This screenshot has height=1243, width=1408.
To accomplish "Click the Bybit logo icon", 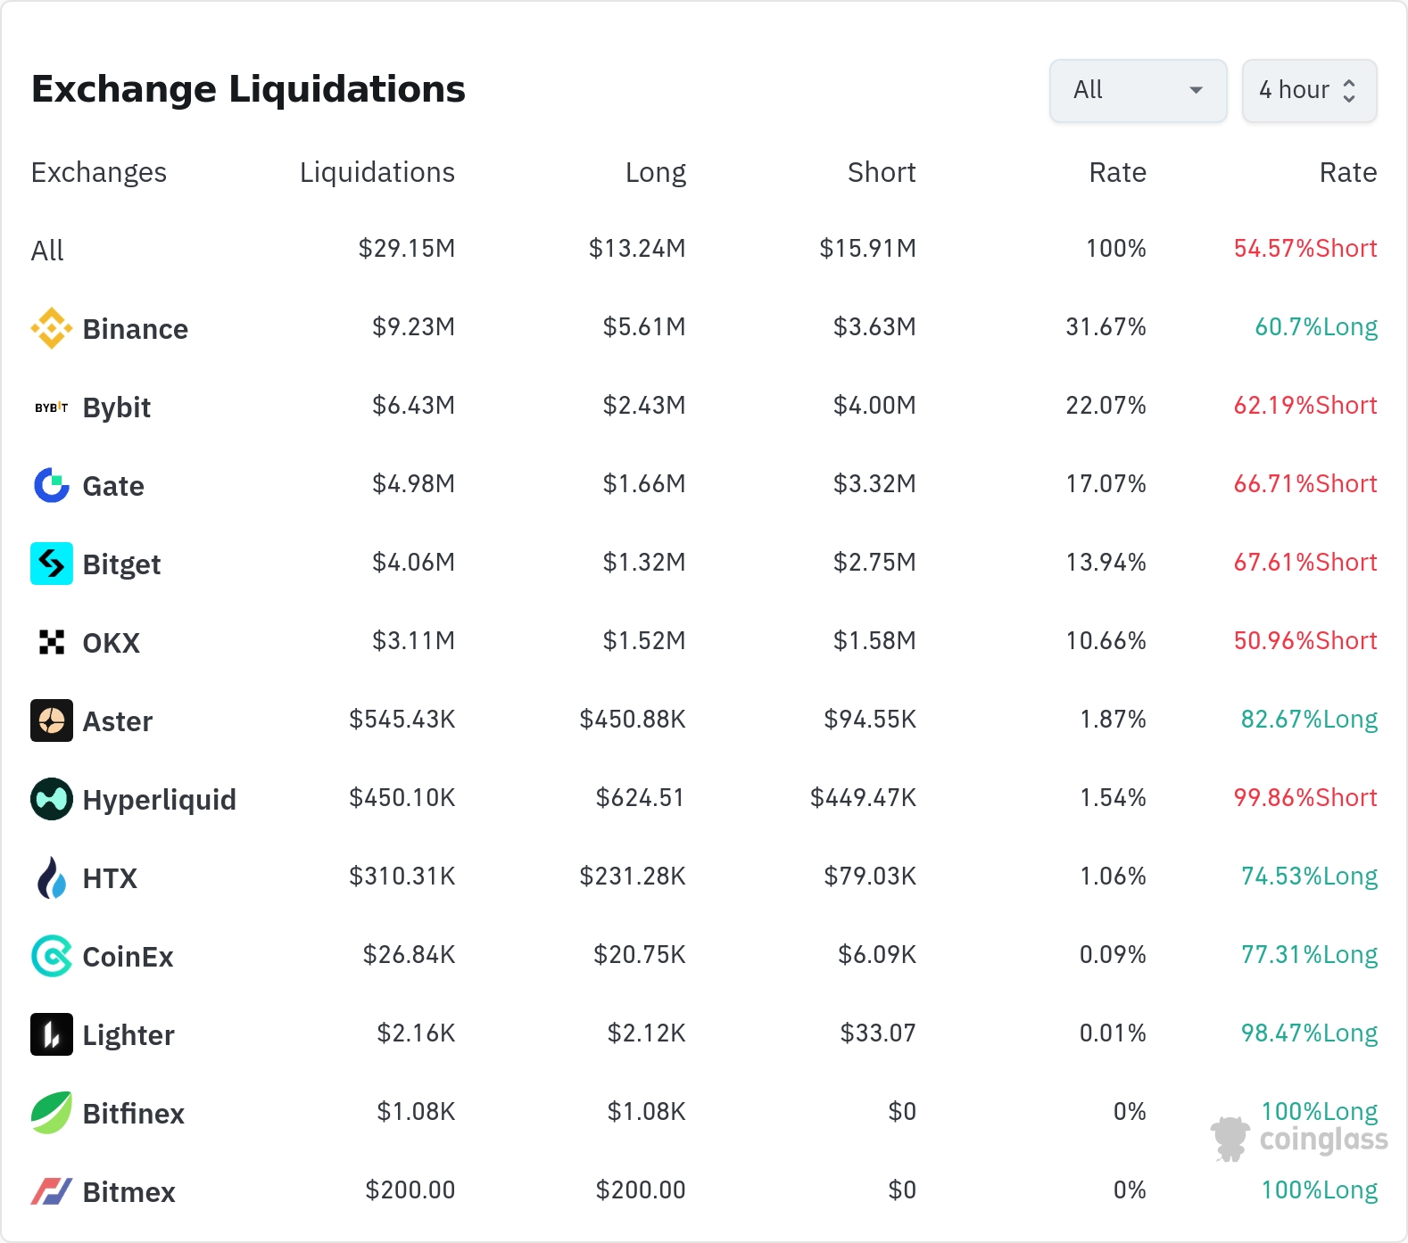I will (x=52, y=407).
